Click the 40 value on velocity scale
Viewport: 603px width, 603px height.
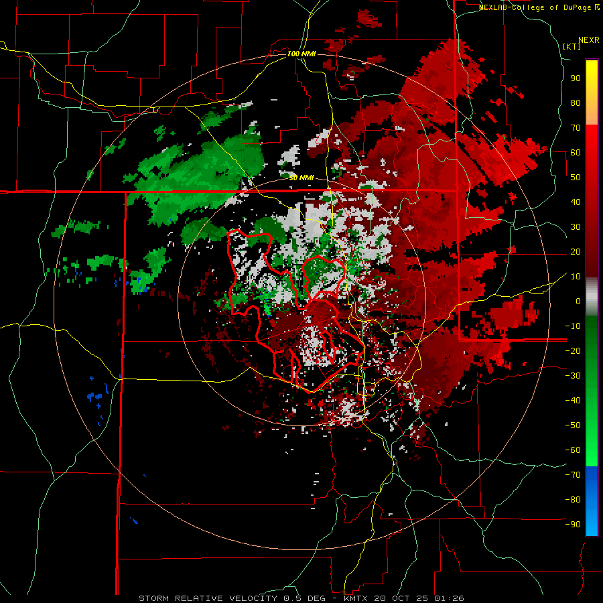point(576,202)
